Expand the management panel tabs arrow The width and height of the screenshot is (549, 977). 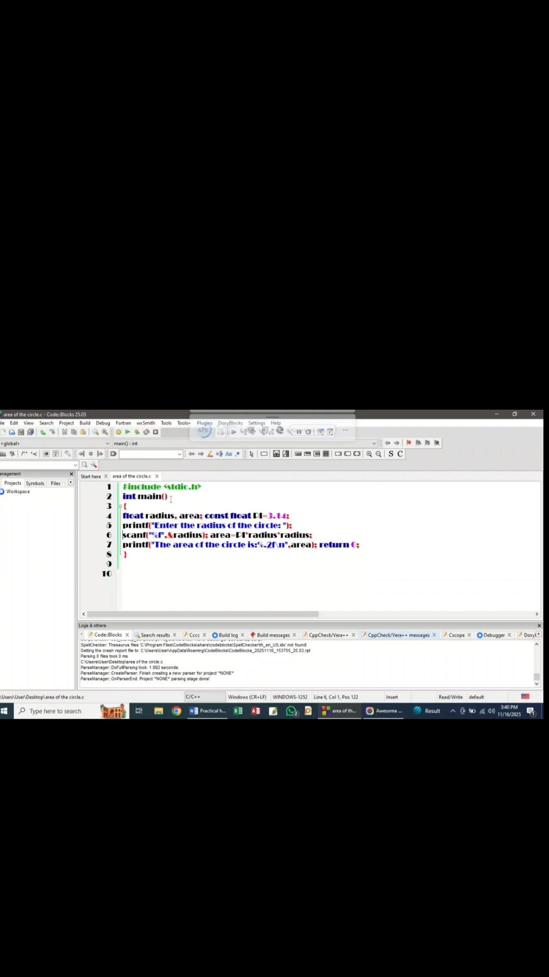(x=71, y=482)
